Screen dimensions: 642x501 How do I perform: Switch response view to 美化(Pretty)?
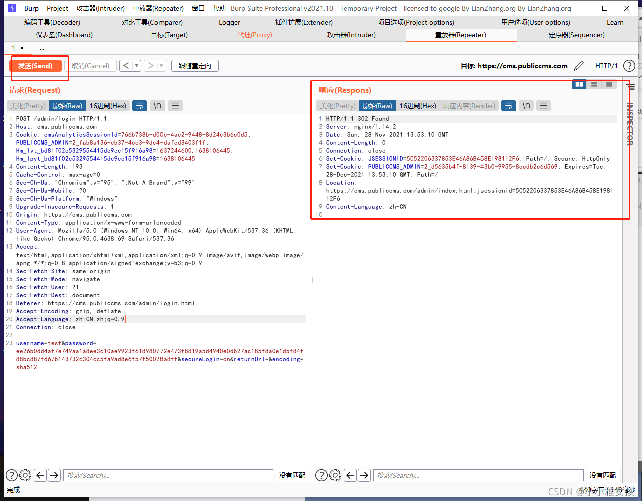(338, 106)
